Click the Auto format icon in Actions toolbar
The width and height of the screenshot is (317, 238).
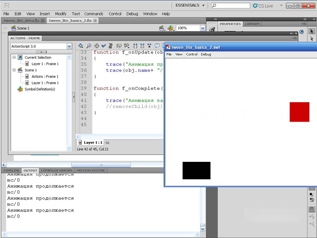(110, 46)
